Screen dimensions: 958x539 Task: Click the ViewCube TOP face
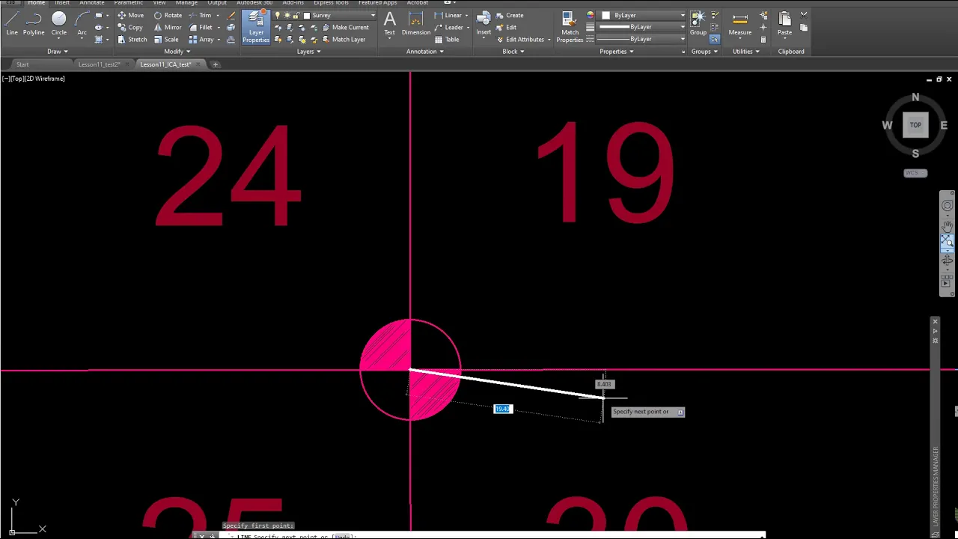point(915,125)
